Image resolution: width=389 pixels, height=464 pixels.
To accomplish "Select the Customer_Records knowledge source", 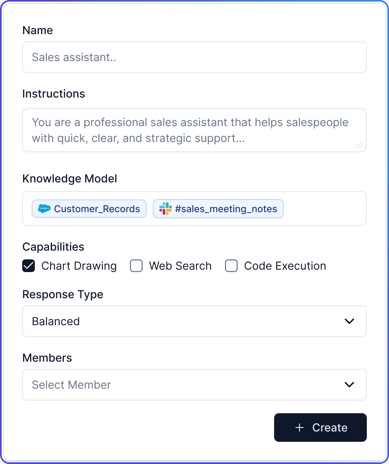I will 89,209.
